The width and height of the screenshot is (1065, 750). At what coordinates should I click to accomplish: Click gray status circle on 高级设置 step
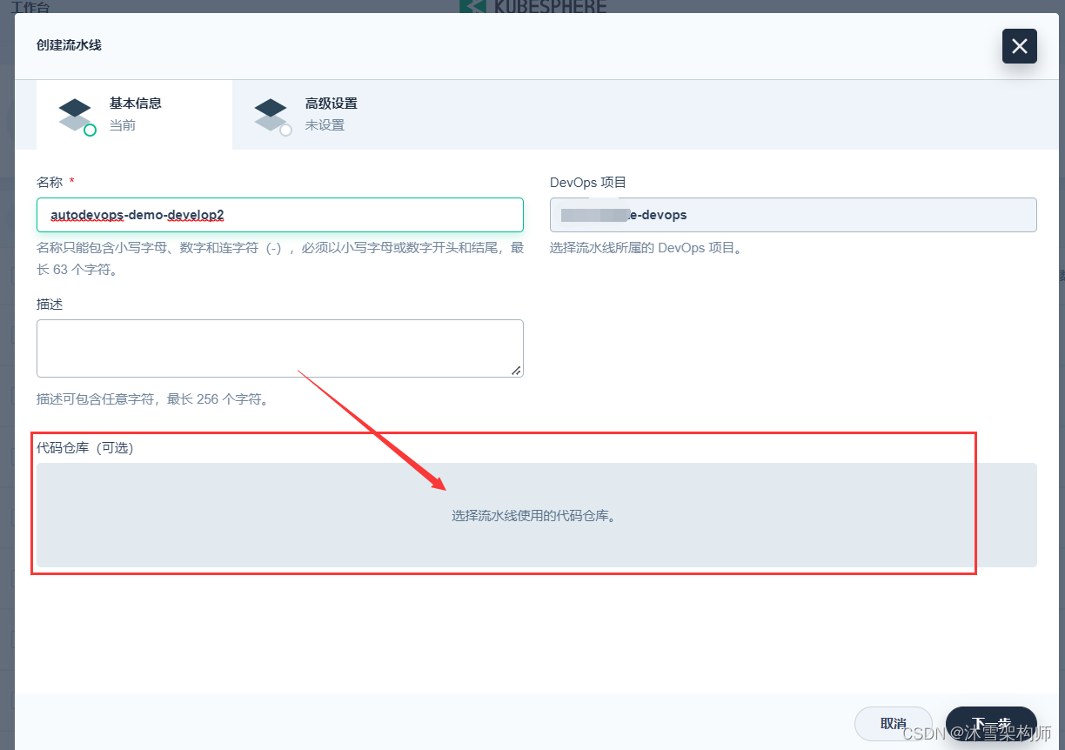point(285,131)
